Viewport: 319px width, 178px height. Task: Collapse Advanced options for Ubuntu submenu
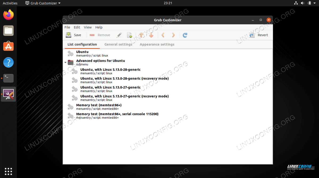click(x=65, y=63)
